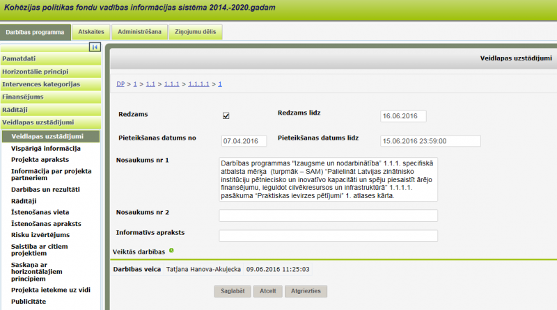Click the green info icon beside Veiktās darbības
The width and height of the screenshot is (557, 310).
point(171,250)
